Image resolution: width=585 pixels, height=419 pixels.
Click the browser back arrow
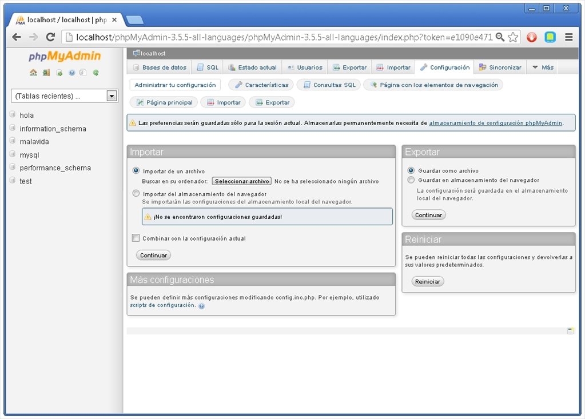coord(17,37)
